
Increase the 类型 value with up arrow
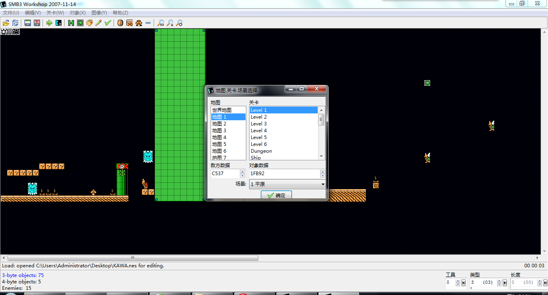(499, 281)
